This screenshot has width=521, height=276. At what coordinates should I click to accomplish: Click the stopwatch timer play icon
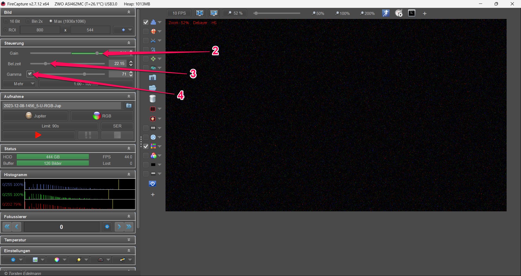click(x=399, y=13)
